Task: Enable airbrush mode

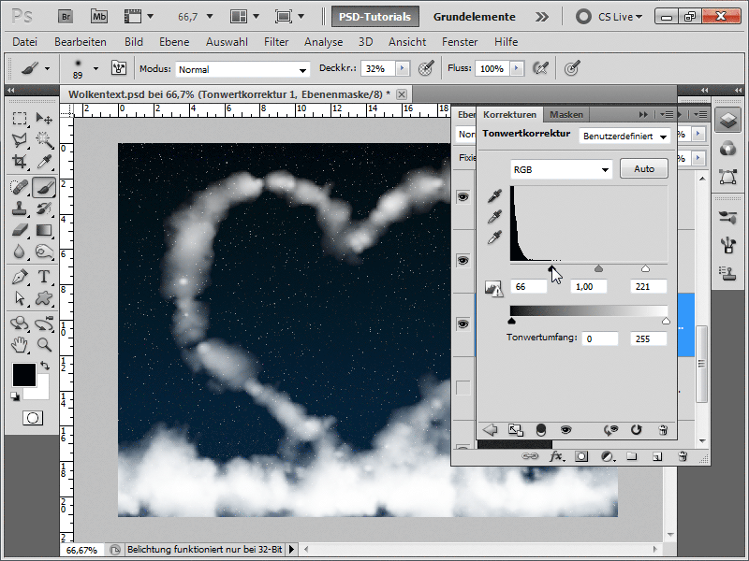Action: pos(540,68)
